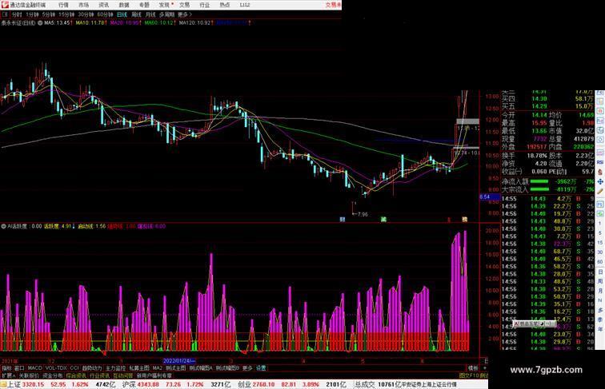
Task: Select the pencil drawing tool icon
Action: [600, 192]
